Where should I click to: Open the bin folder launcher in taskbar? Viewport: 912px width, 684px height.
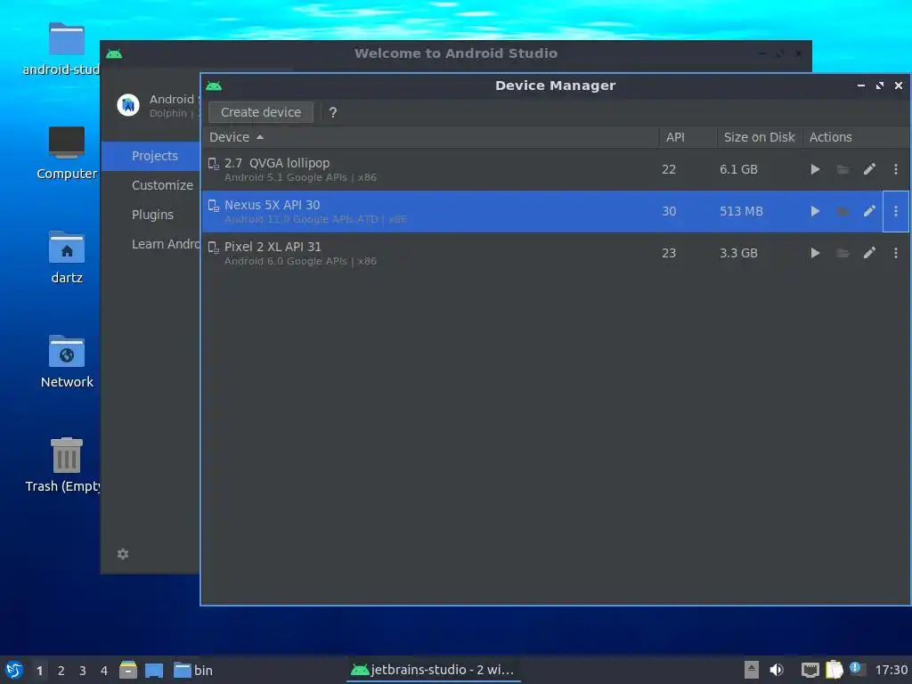tap(193, 670)
